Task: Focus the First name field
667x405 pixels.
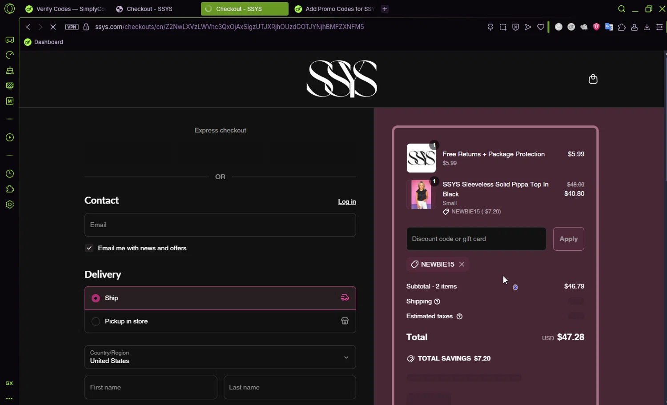Action: point(151,387)
